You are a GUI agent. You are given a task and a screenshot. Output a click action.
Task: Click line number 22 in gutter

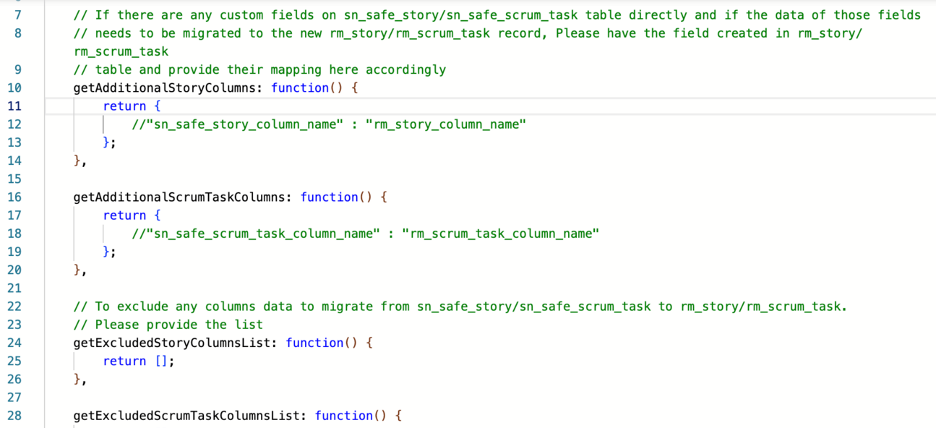(x=14, y=307)
